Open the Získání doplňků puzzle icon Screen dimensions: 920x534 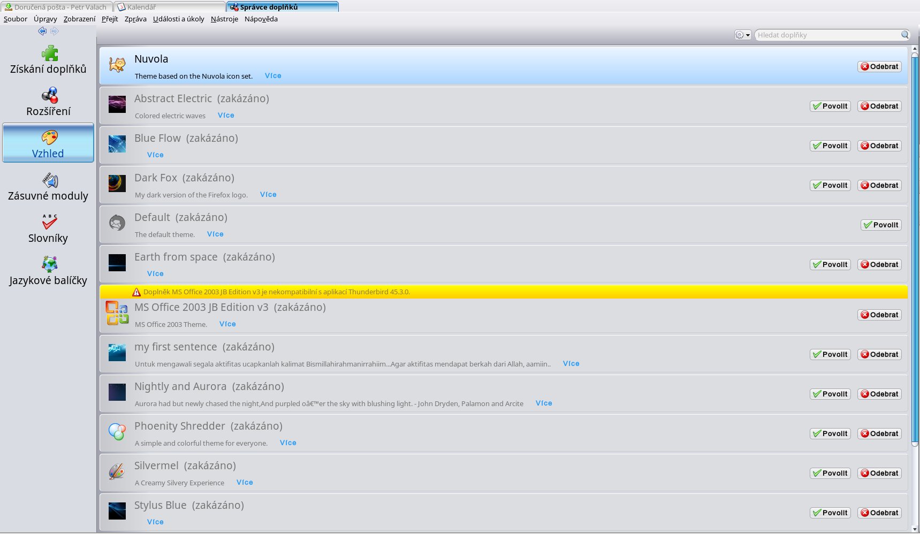[x=49, y=53]
